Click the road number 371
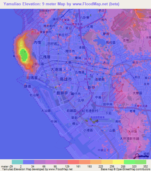Screen dimensions: 151x171 (x=86, y=106)
